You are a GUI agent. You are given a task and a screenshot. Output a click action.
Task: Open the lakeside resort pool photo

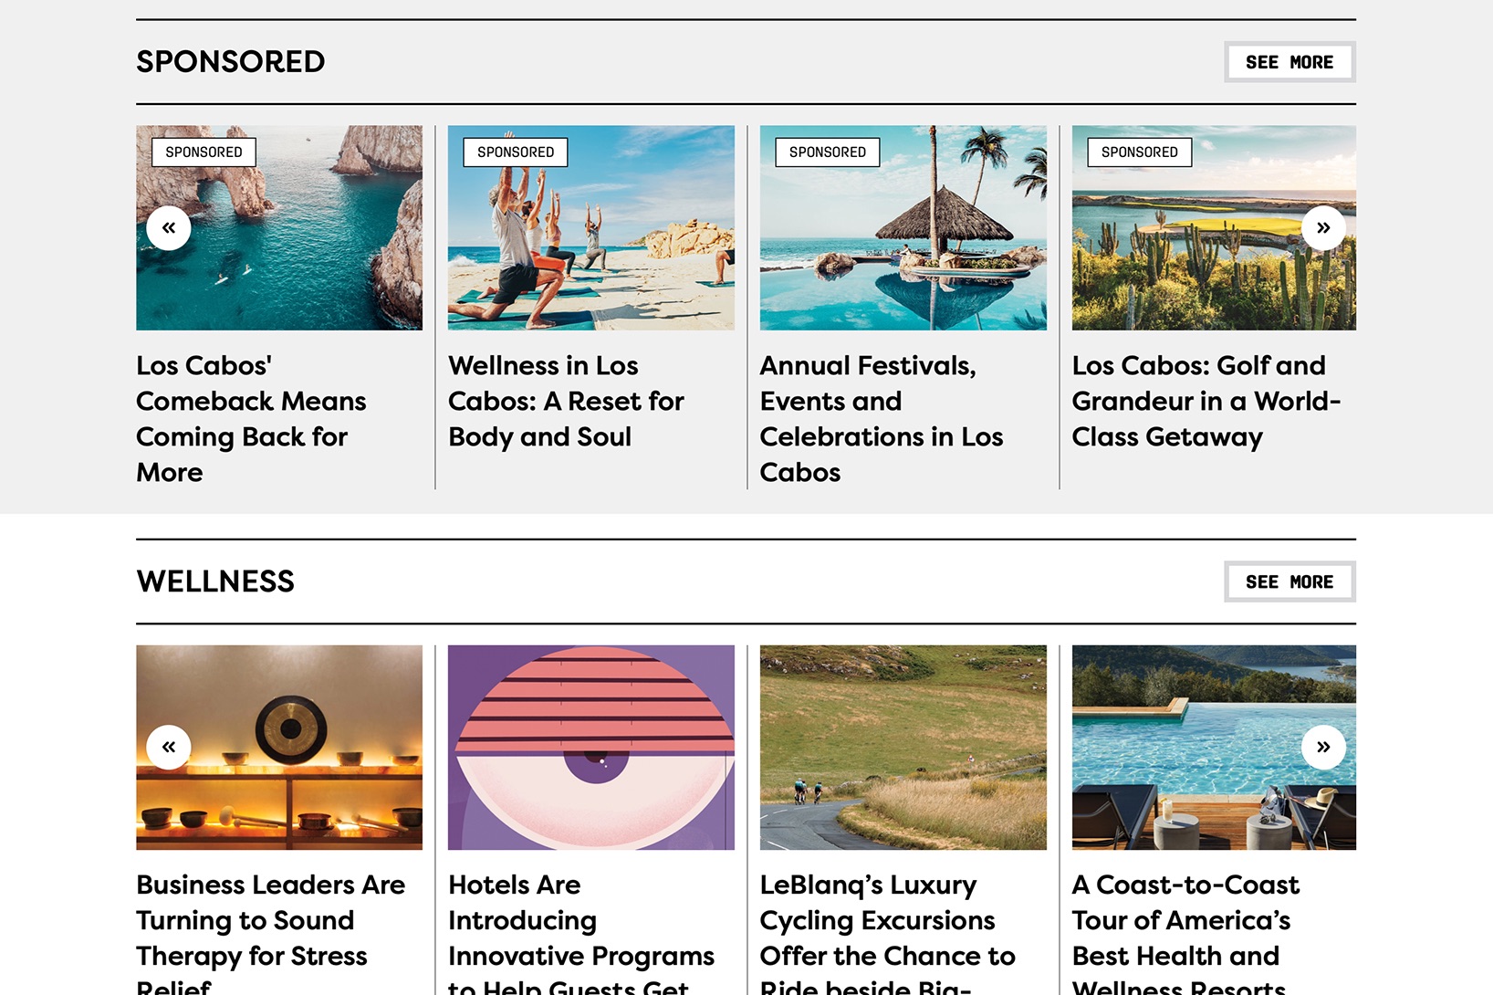1214,748
